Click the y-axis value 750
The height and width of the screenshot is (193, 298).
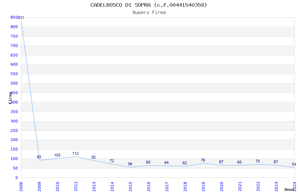pos(14,36)
